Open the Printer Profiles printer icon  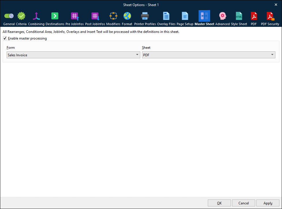point(145,16)
